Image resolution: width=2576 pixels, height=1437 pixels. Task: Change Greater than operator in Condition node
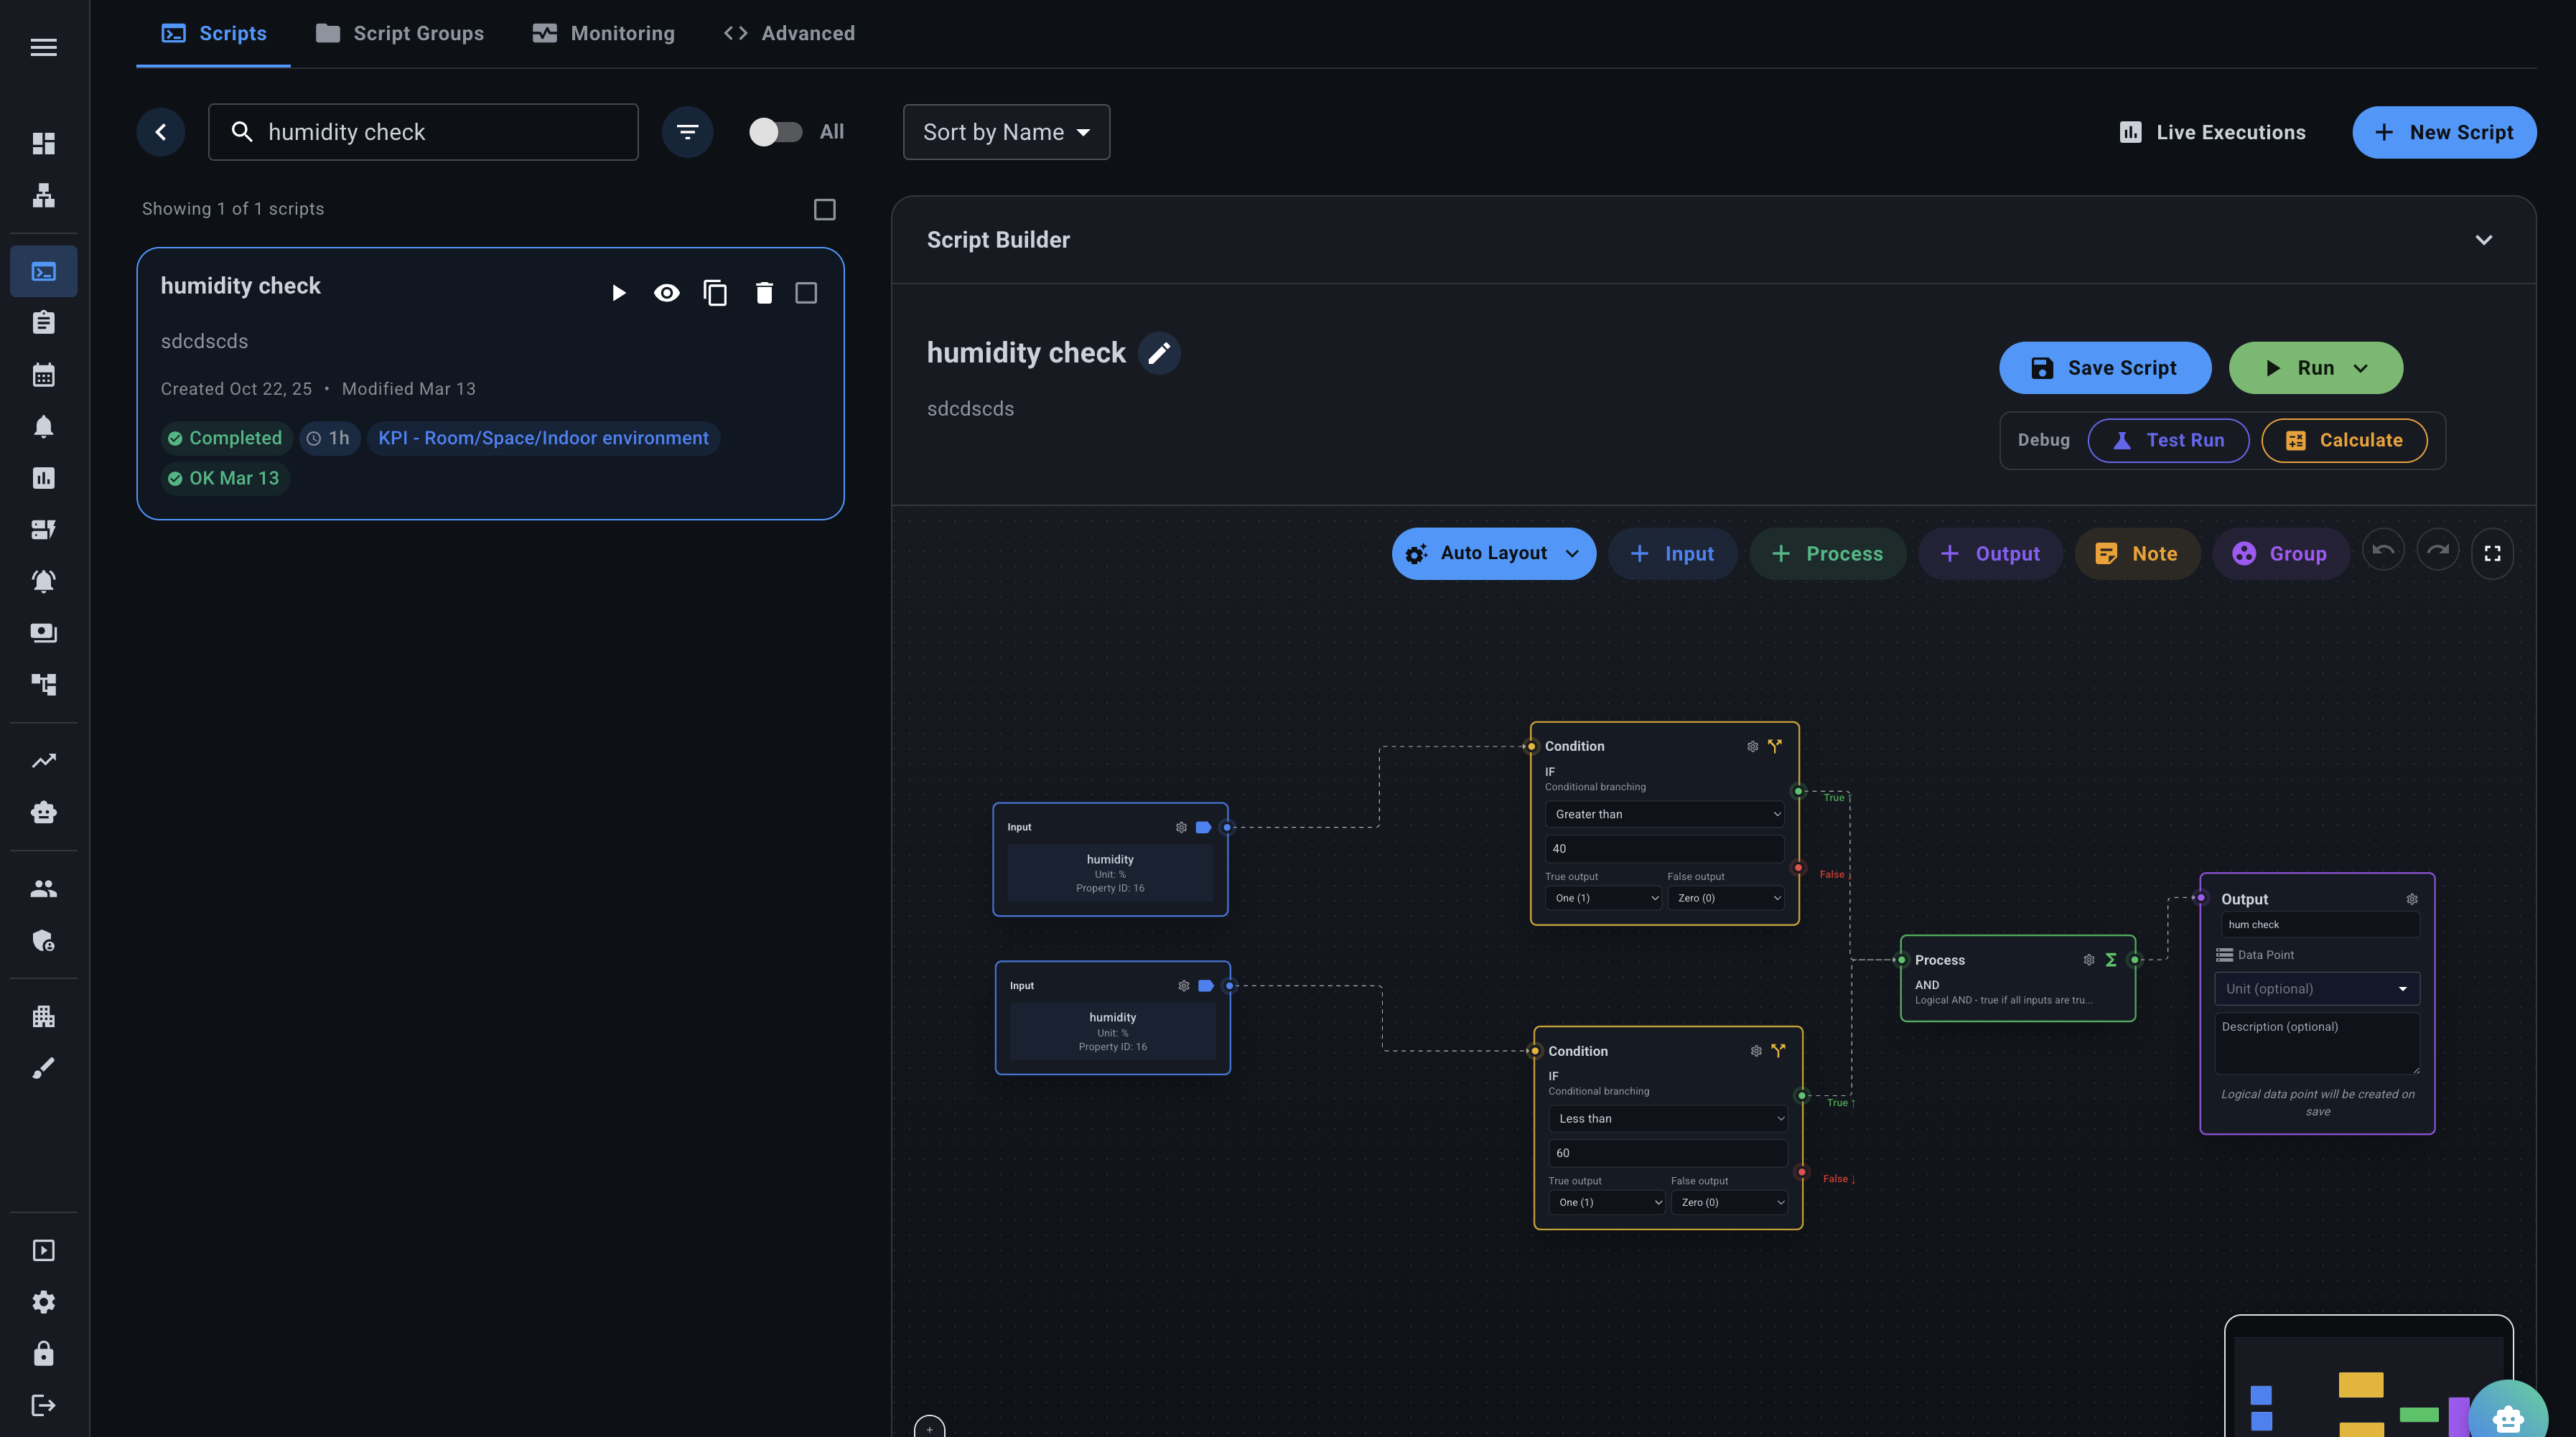tap(1664, 814)
